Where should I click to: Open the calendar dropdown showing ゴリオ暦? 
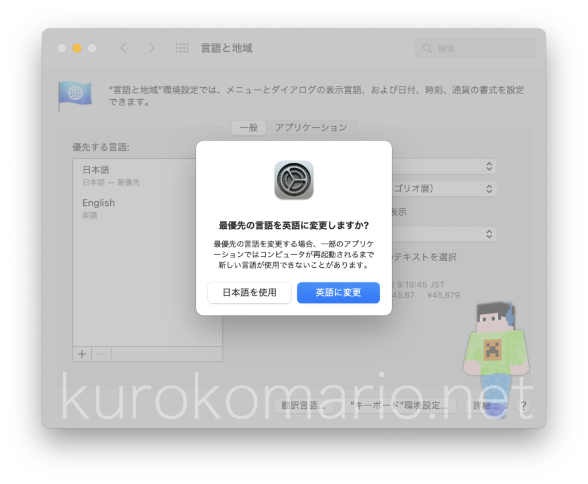pyautogui.click(x=444, y=189)
